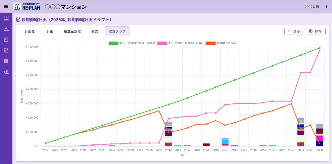Toggle the pink cumulative expenditure legend
The image size is (332, 164).
[180, 43]
